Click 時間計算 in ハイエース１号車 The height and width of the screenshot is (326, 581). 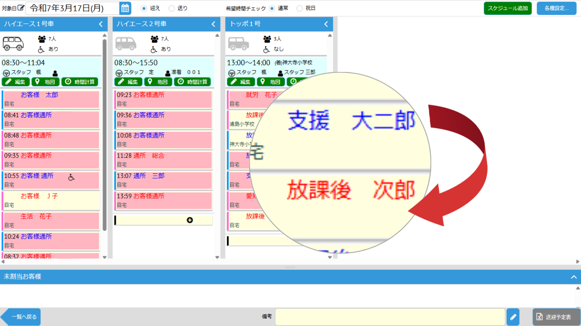[x=80, y=82]
